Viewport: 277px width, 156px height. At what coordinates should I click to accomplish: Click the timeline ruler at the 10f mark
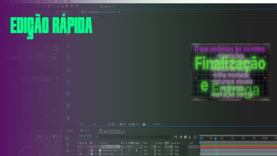click(x=222, y=138)
